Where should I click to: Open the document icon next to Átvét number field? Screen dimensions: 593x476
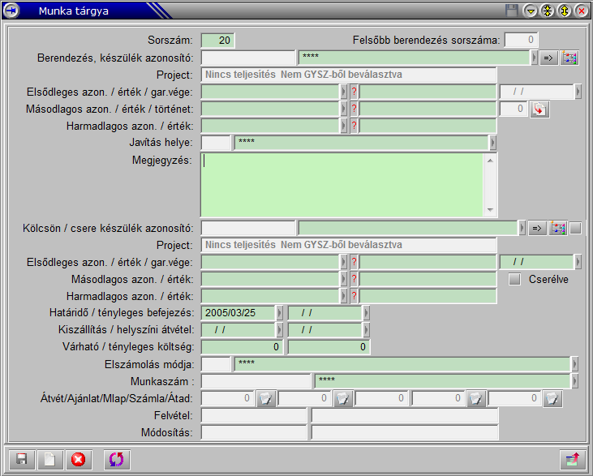click(x=266, y=398)
